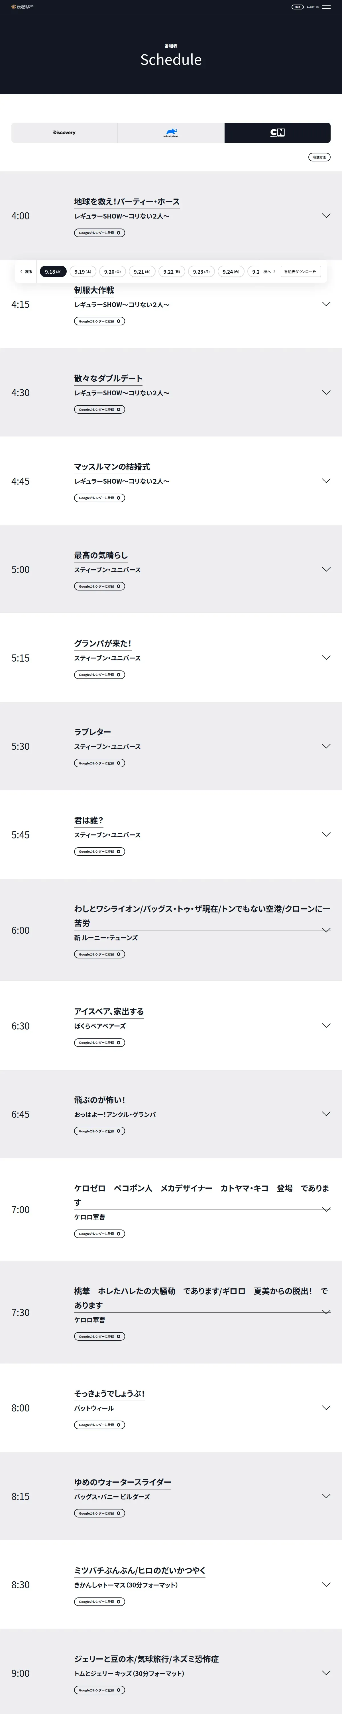The height and width of the screenshot is (1714, 342).
Task: Select the Cartoon Network channel tab
Action: click(x=277, y=133)
